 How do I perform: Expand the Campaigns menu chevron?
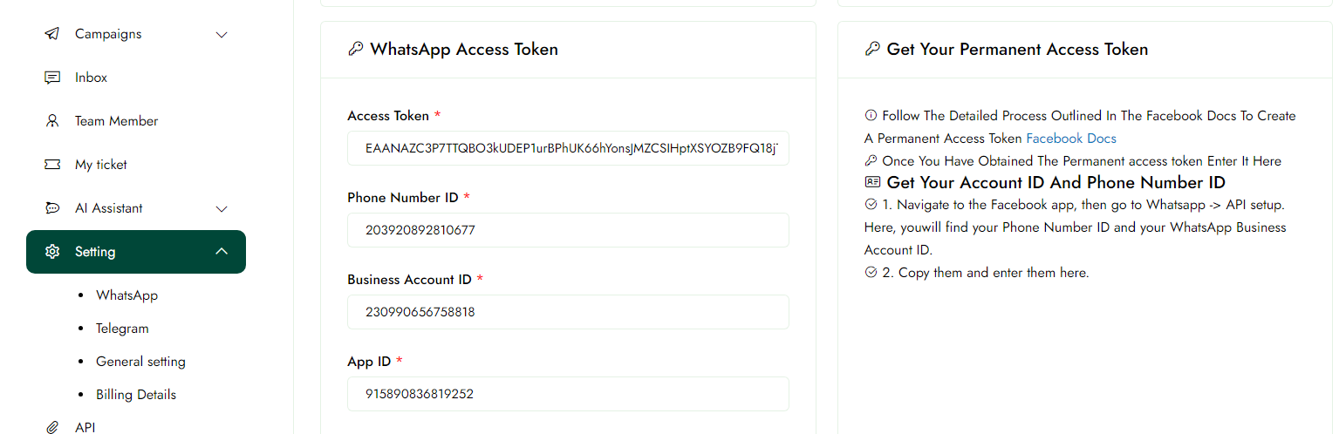(x=222, y=35)
